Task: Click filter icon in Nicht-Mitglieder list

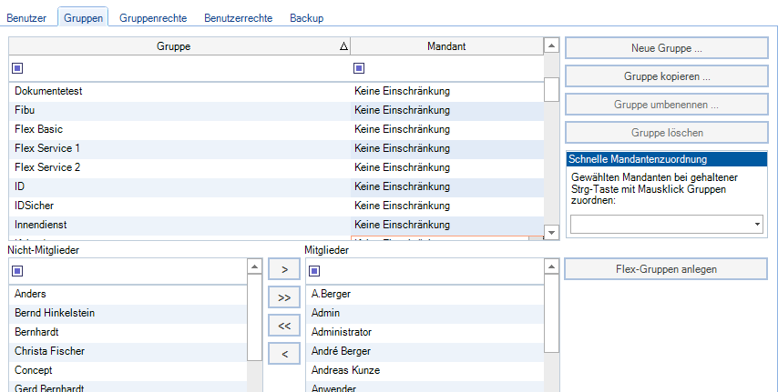Action: click(x=16, y=271)
